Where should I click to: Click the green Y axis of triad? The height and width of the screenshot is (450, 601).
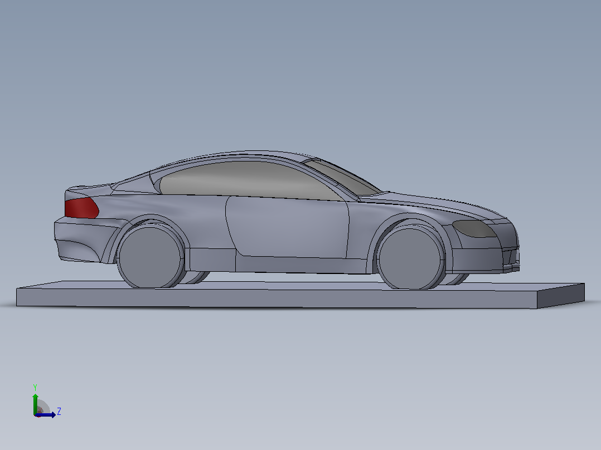pyautogui.click(x=35, y=404)
